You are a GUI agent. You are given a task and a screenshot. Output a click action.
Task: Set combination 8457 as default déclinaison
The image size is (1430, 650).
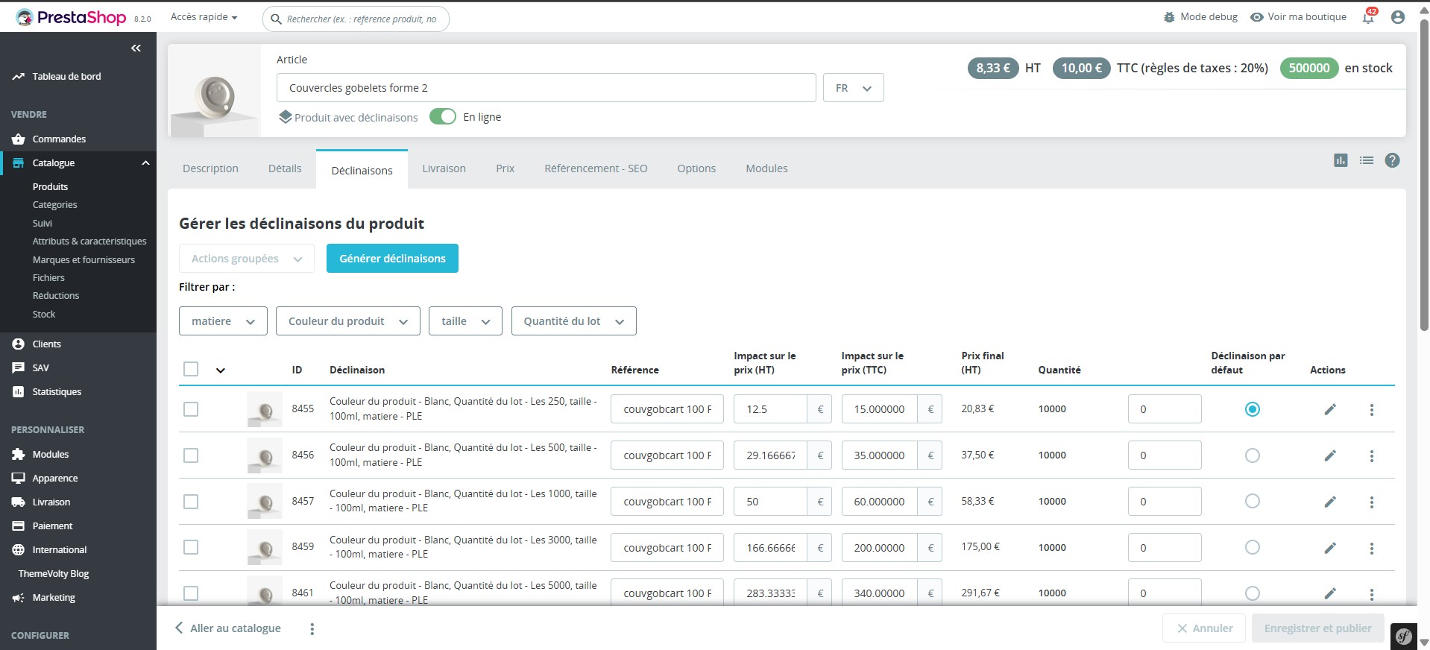point(1253,502)
